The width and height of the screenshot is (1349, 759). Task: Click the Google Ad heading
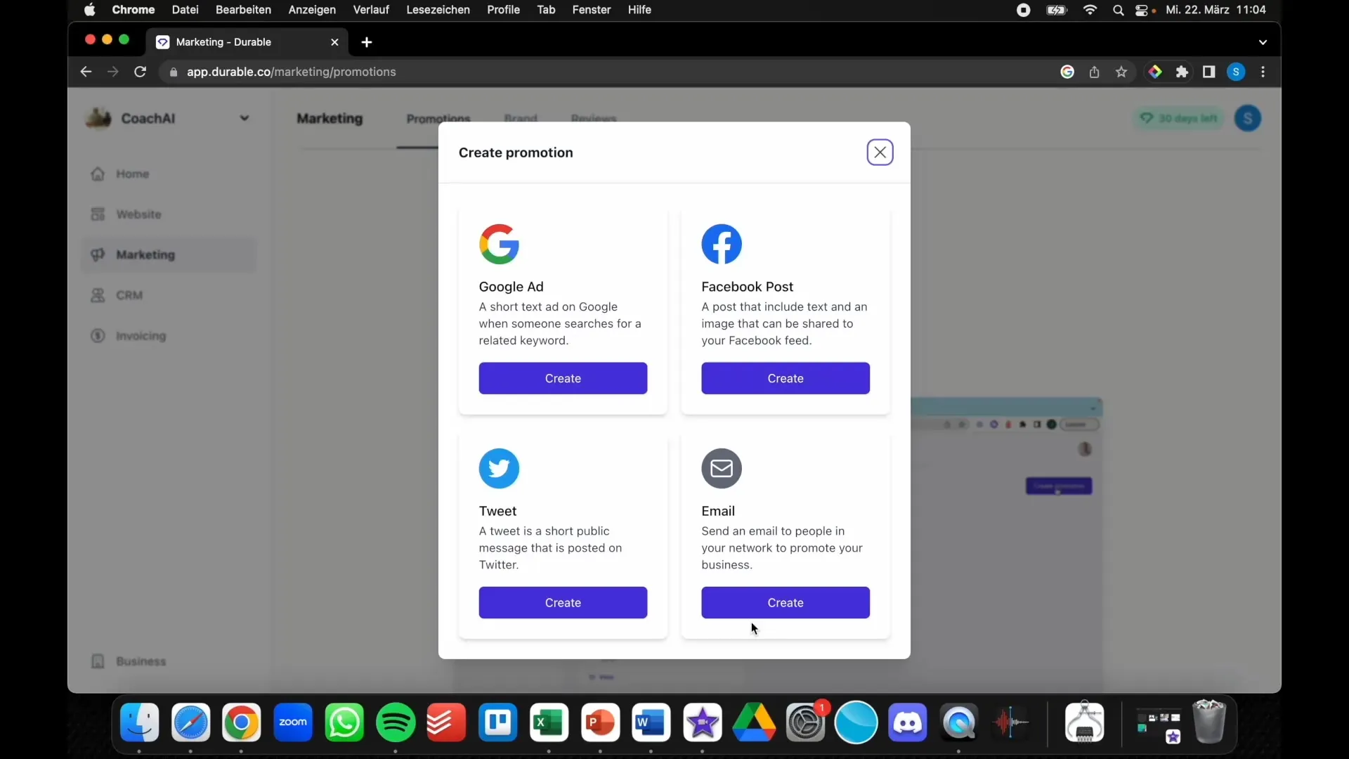(511, 287)
